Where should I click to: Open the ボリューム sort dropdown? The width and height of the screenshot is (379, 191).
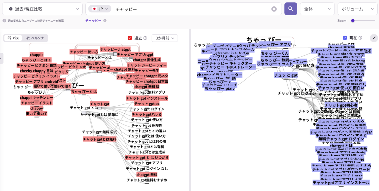357,9
